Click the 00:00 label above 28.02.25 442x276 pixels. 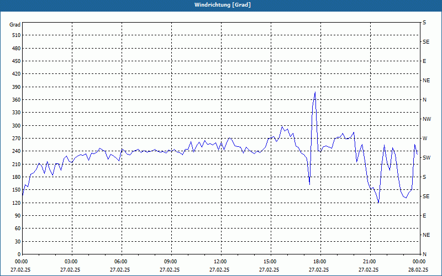tap(419, 262)
